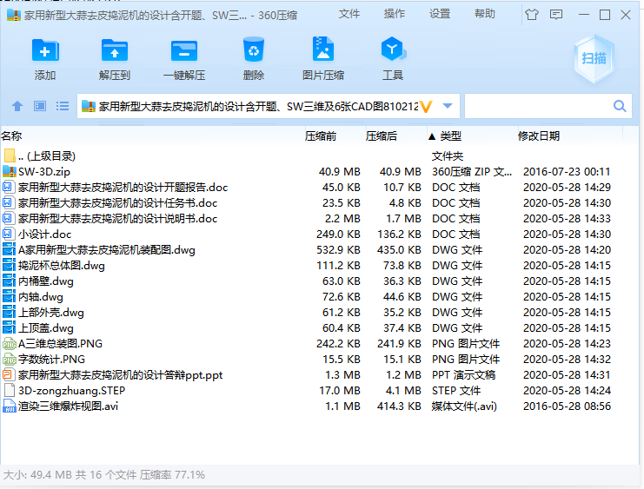This screenshot has width=644, height=489.
Task: Click the type cell PPT 演示文稿
Action: (463, 374)
